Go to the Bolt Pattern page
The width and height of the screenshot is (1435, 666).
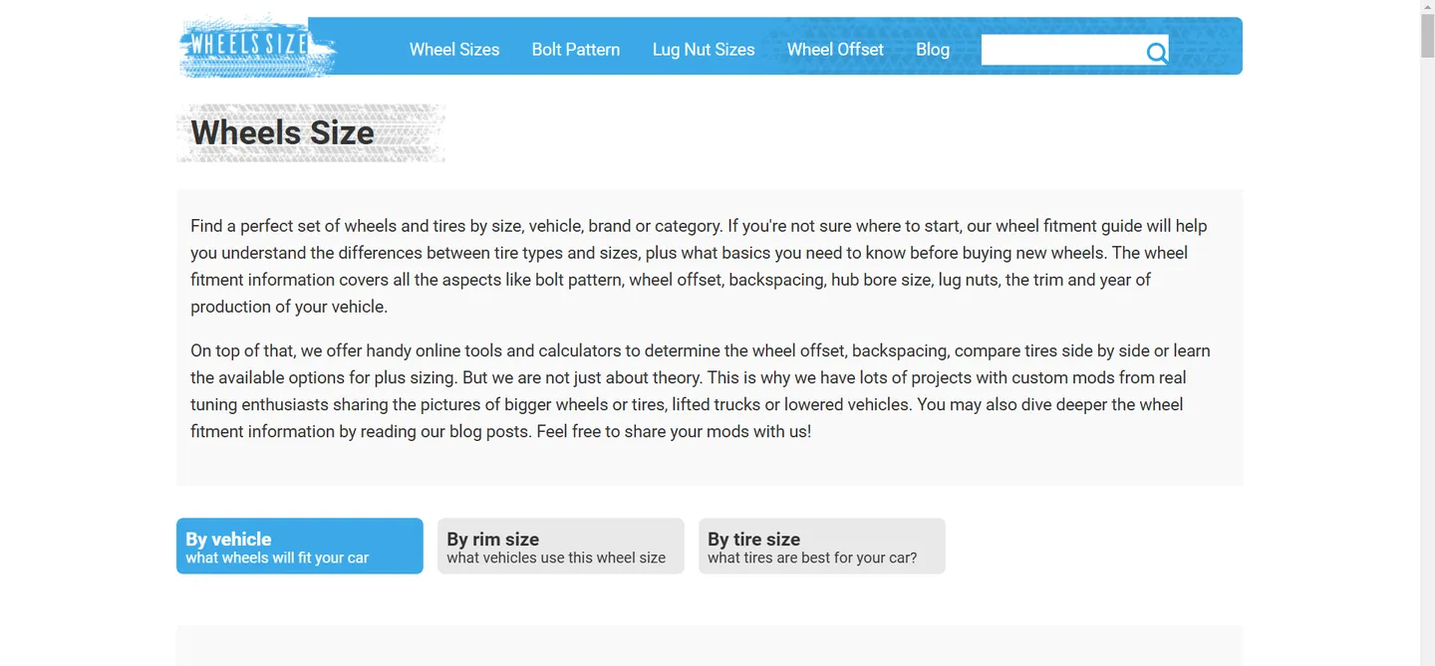pyautogui.click(x=576, y=50)
